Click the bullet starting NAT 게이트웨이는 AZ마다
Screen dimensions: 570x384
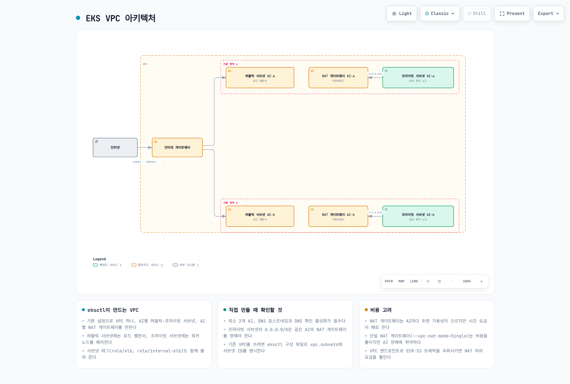click(426, 324)
